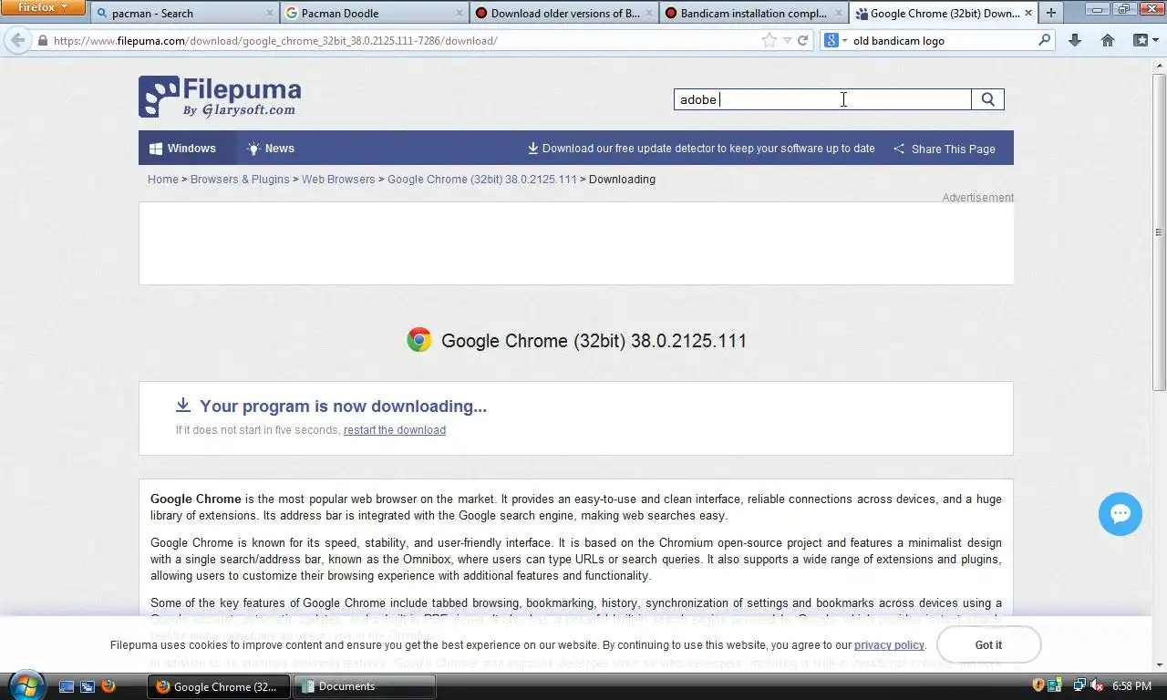Click the network tray icon
Image resolution: width=1167 pixels, height=700 pixels.
tap(1079, 685)
